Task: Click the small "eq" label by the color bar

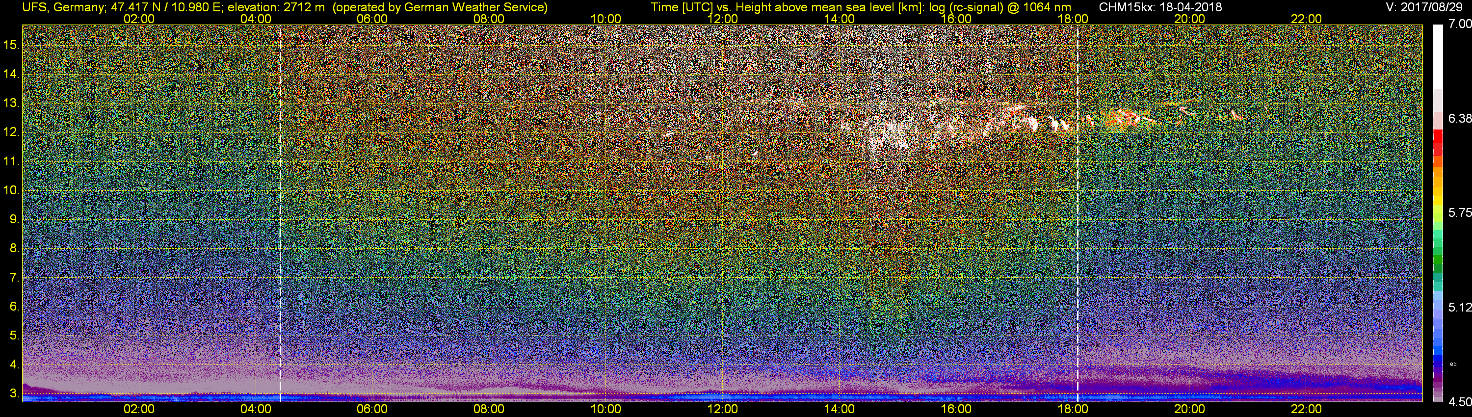Action: click(1453, 364)
